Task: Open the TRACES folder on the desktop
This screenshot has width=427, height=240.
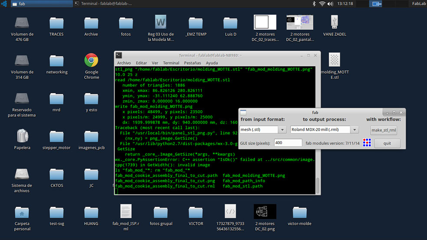Action: [x=56, y=23]
